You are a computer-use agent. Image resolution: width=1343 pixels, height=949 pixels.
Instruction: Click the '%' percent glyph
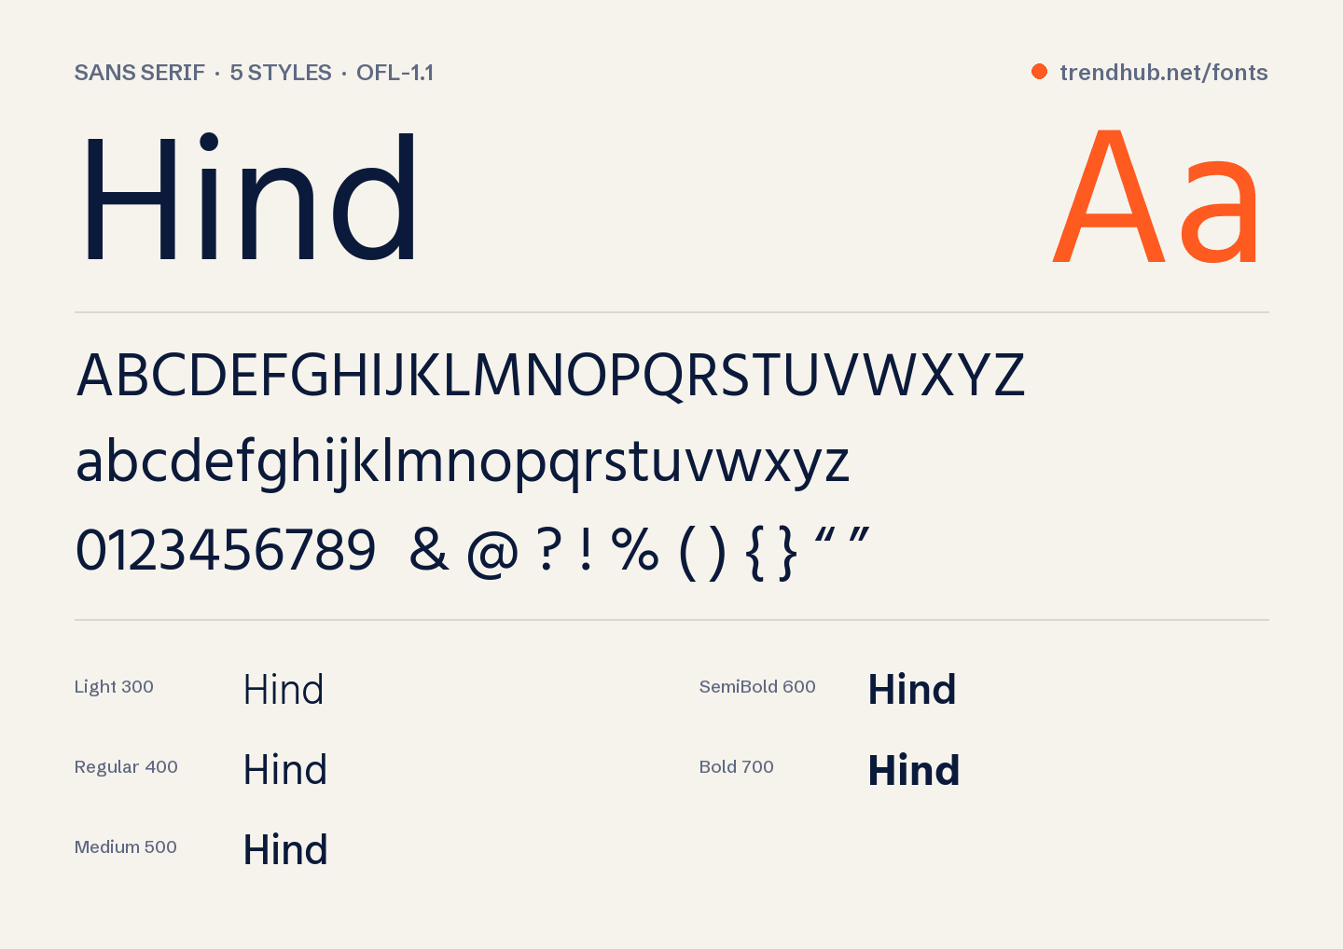635,551
